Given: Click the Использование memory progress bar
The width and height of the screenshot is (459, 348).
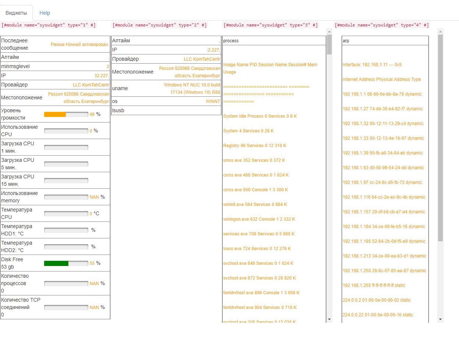Looking at the screenshot, I should point(66,197).
